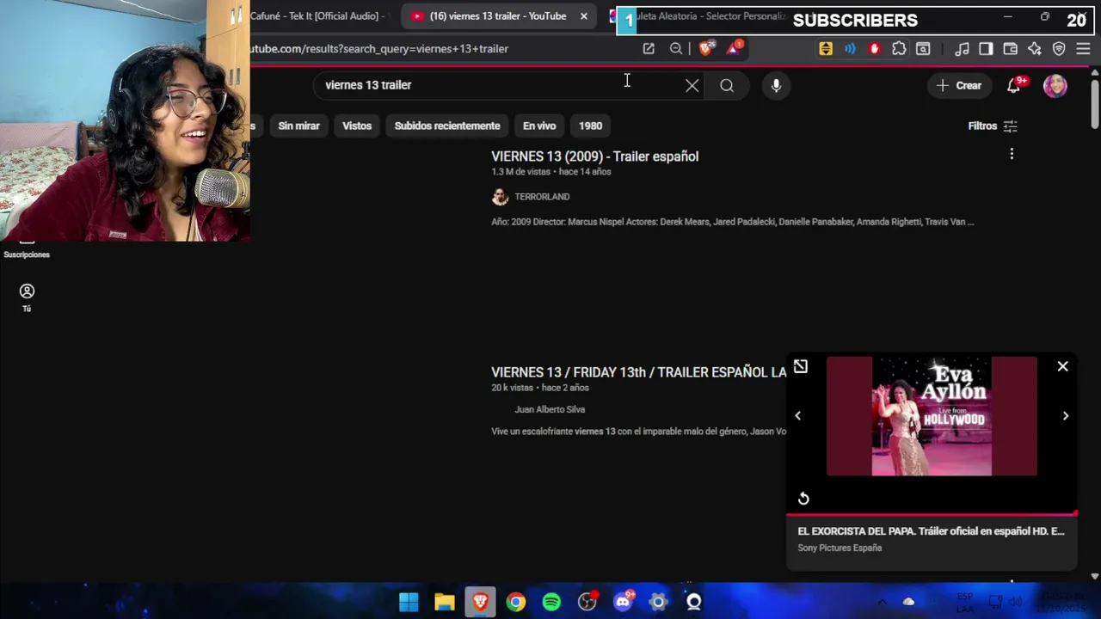The image size is (1101, 619).
Task: Open YouTube notifications bell
Action: pos(1014,85)
